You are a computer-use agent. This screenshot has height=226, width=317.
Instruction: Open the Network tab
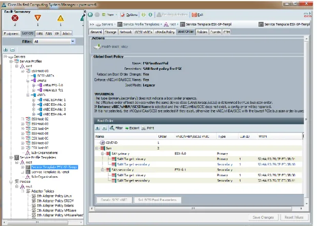[x=126, y=32]
